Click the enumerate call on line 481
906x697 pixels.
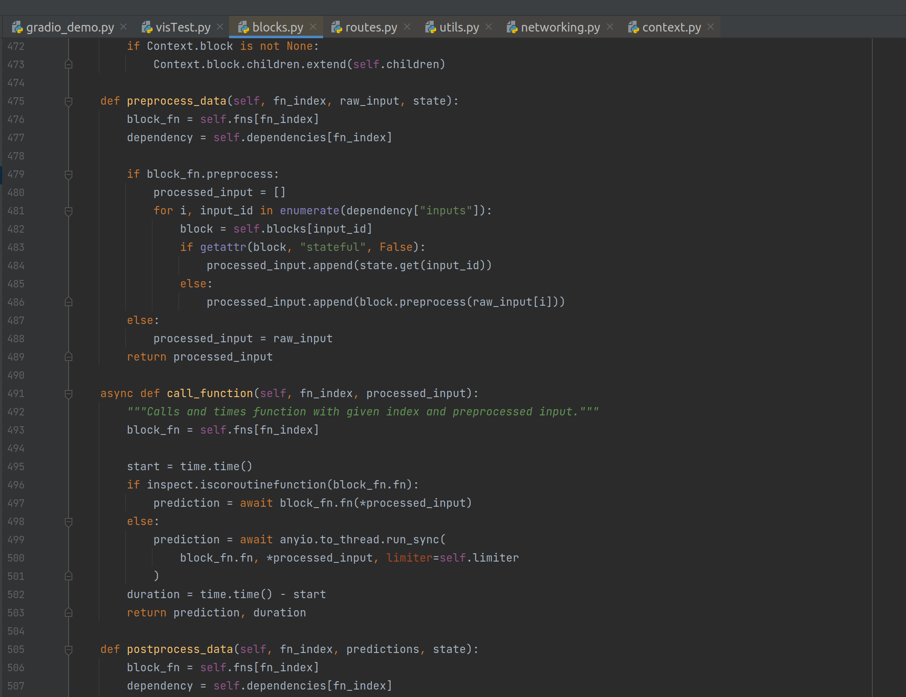(x=309, y=211)
